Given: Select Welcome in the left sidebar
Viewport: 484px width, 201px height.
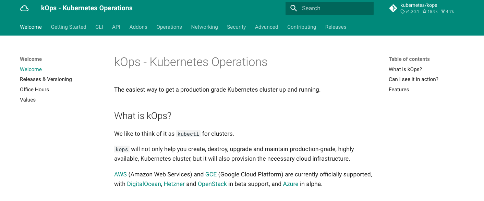Looking at the screenshot, I should tap(31, 69).
